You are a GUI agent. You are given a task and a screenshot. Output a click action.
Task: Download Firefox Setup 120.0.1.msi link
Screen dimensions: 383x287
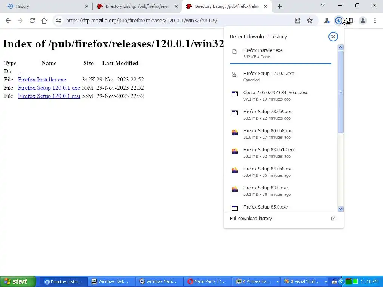point(49,96)
